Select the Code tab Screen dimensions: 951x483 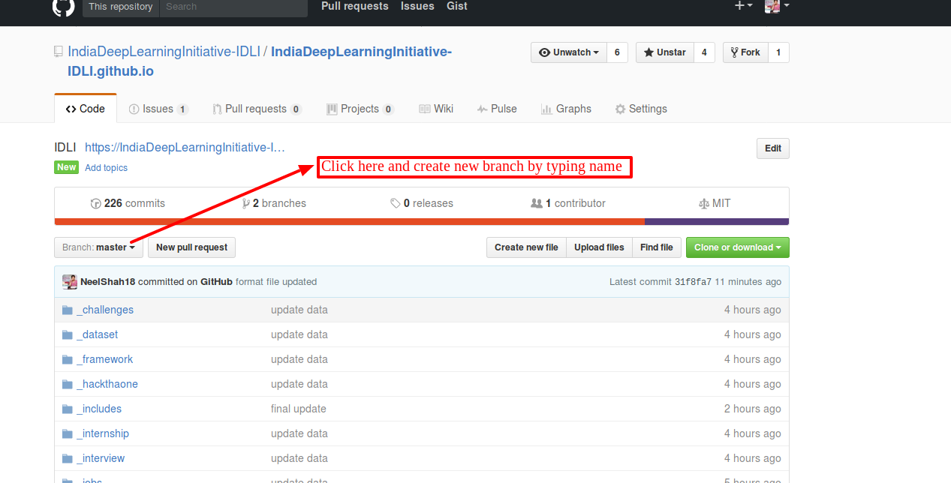click(86, 109)
